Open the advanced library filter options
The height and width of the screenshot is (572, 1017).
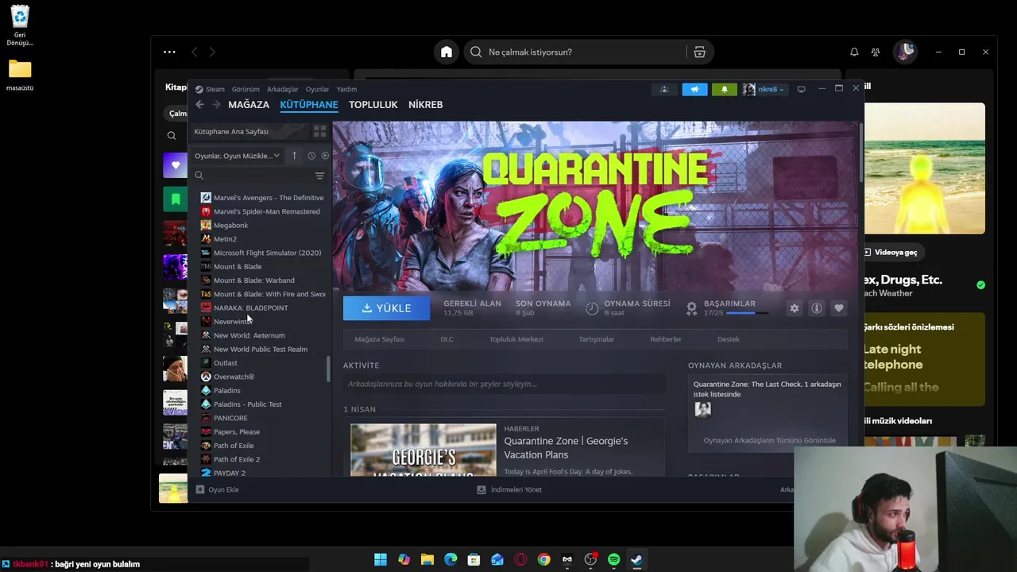[x=319, y=176]
